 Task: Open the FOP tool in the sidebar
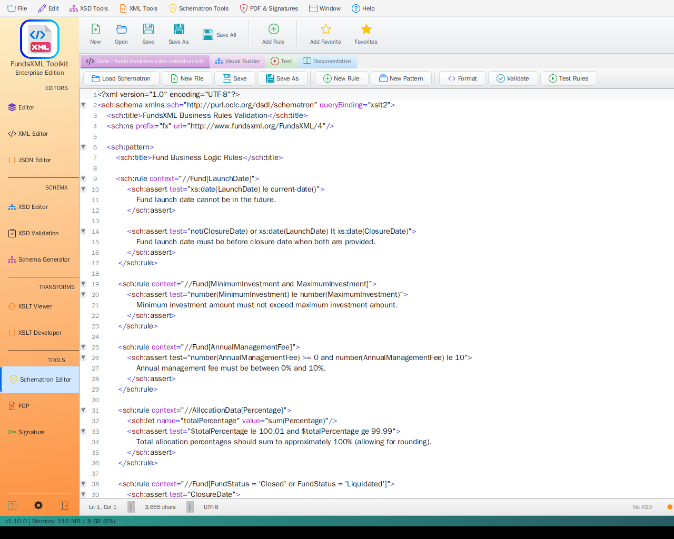pyautogui.click(x=39, y=406)
